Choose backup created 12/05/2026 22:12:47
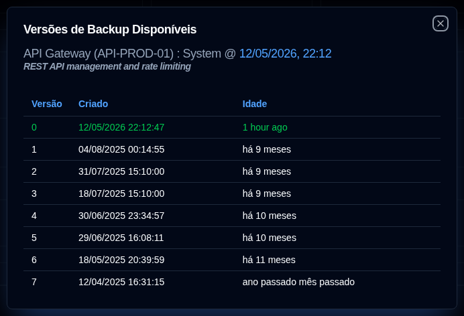 click(x=121, y=127)
